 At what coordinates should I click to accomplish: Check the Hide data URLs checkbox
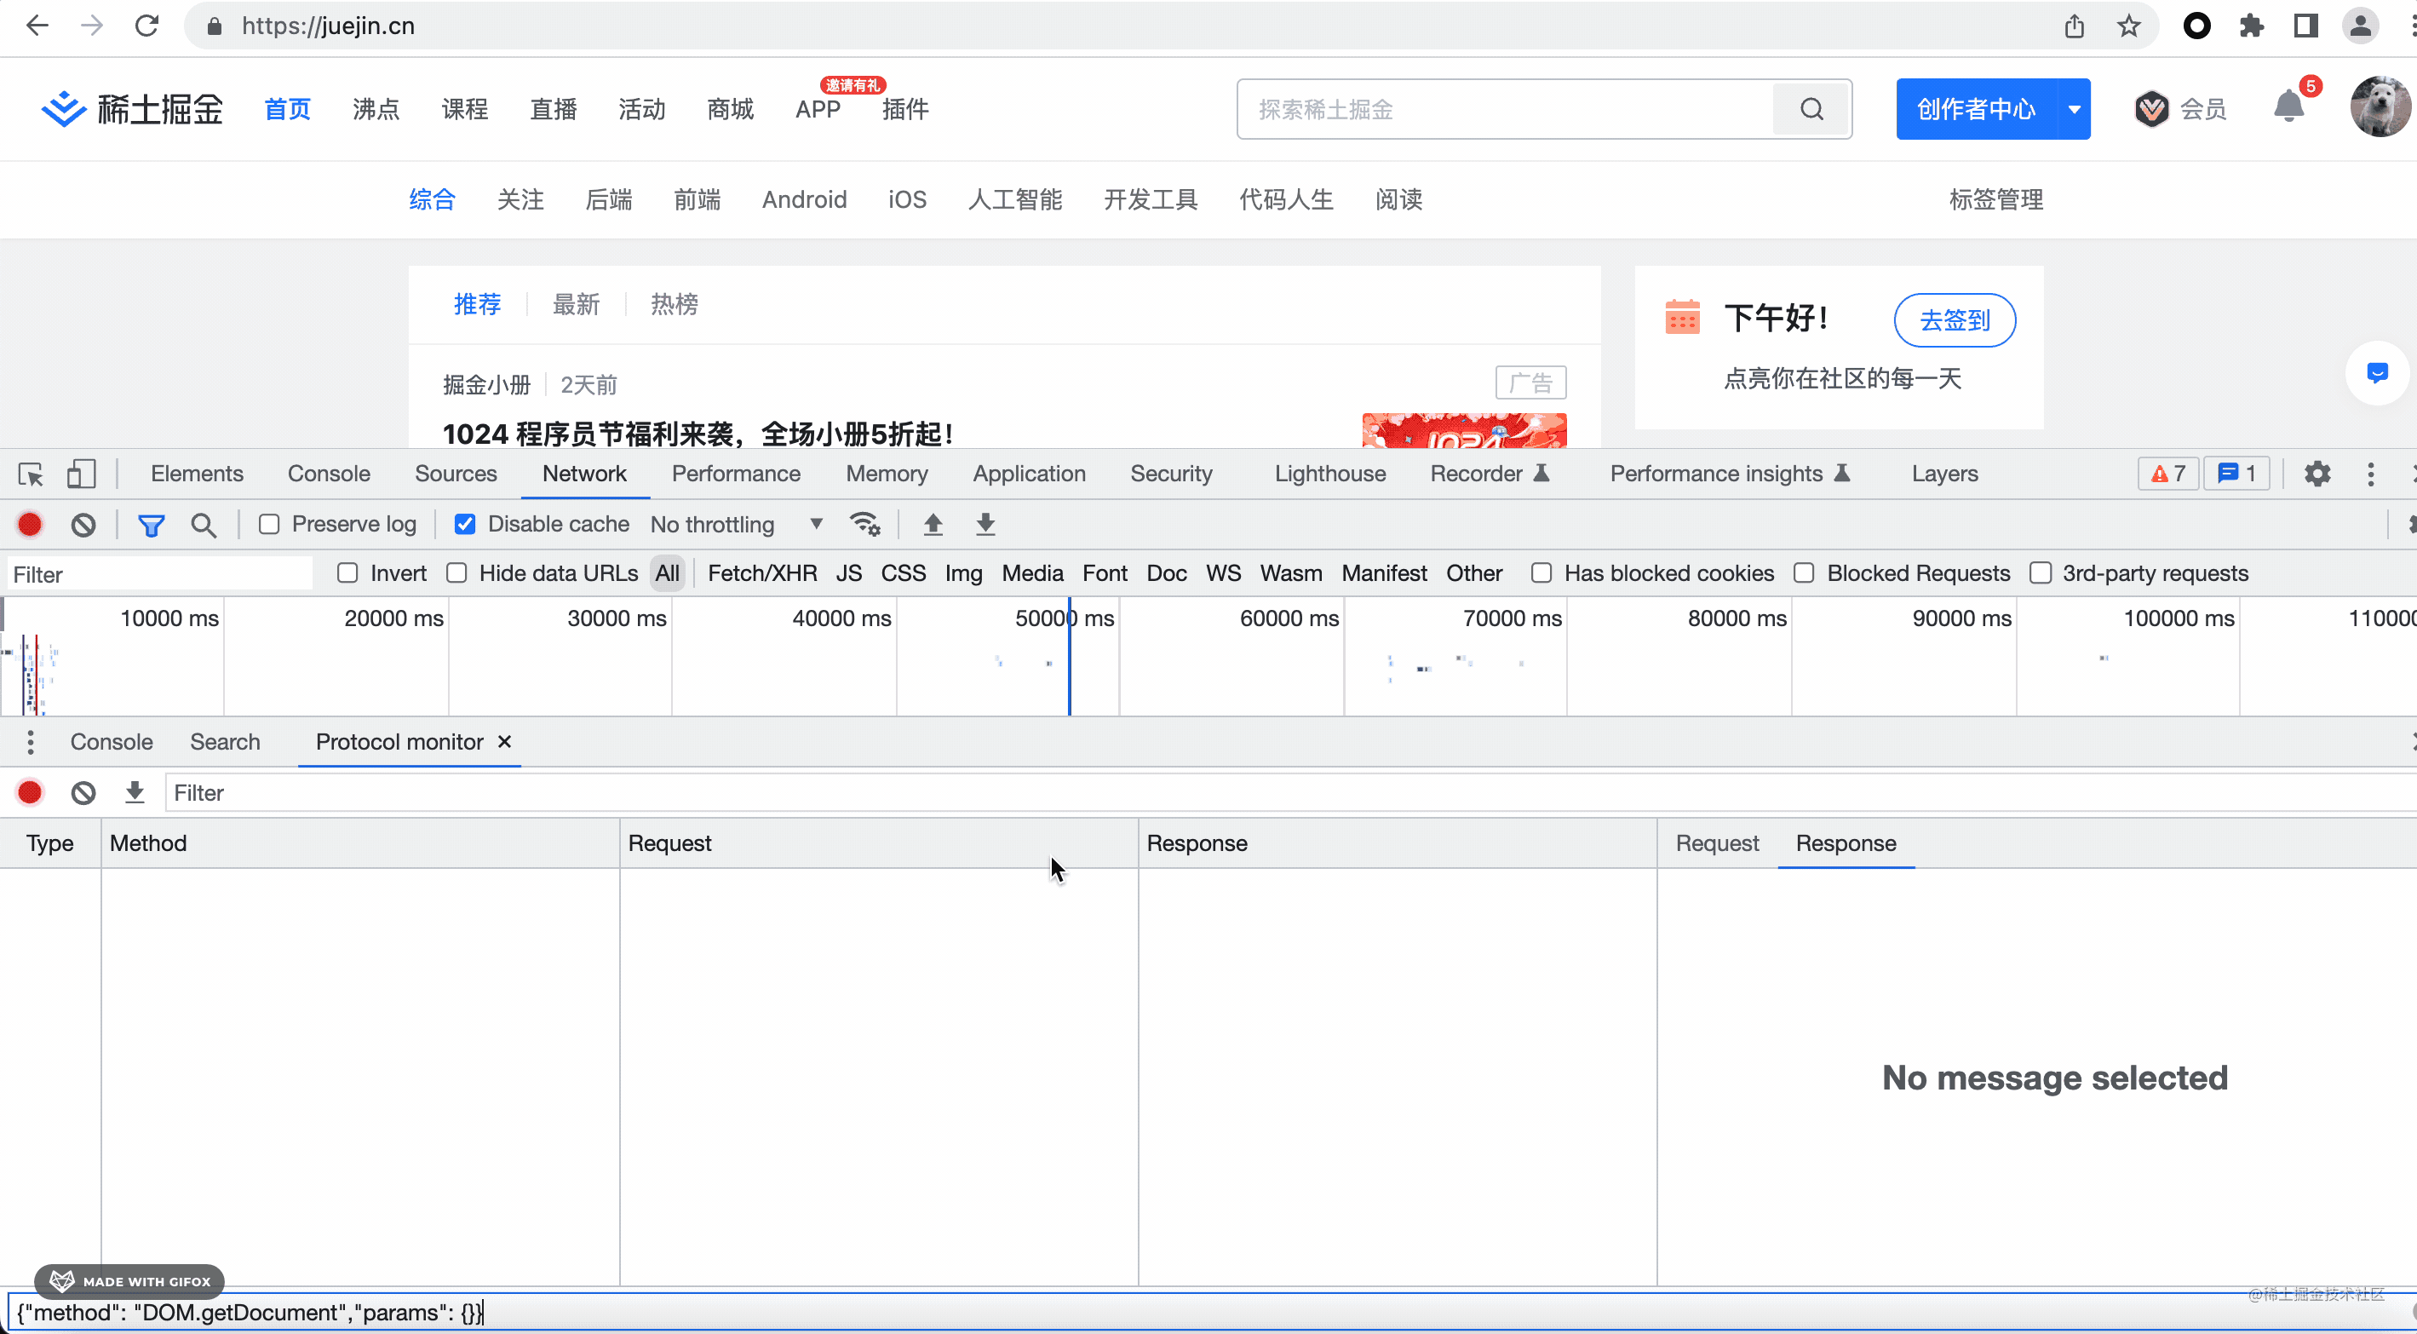[x=457, y=573]
